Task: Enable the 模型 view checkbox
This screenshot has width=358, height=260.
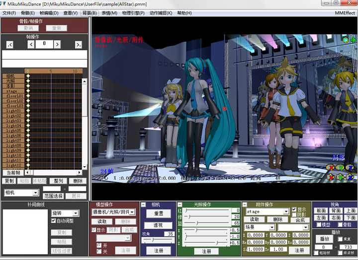Action: click(319, 225)
